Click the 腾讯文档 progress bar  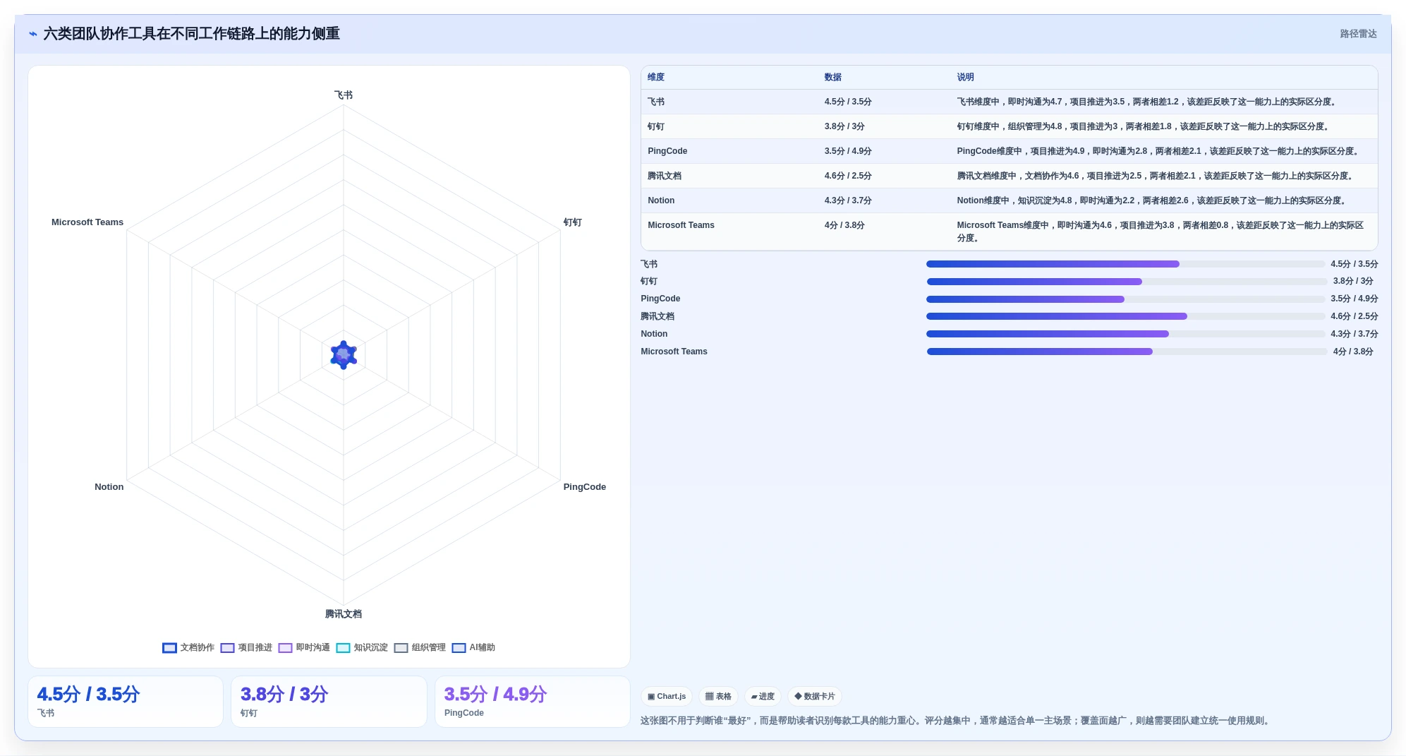click(x=1125, y=316)
